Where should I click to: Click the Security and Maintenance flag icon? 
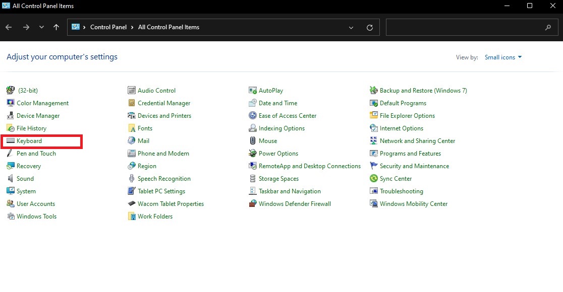[374, 166]
